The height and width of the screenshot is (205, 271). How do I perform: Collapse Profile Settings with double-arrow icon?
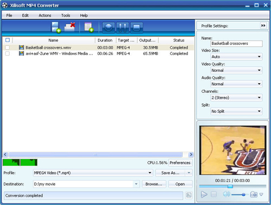[263, 25]
